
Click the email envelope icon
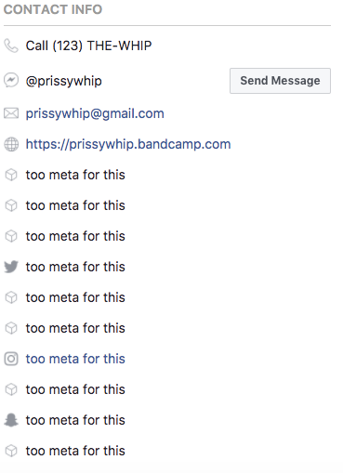point(11,113)
